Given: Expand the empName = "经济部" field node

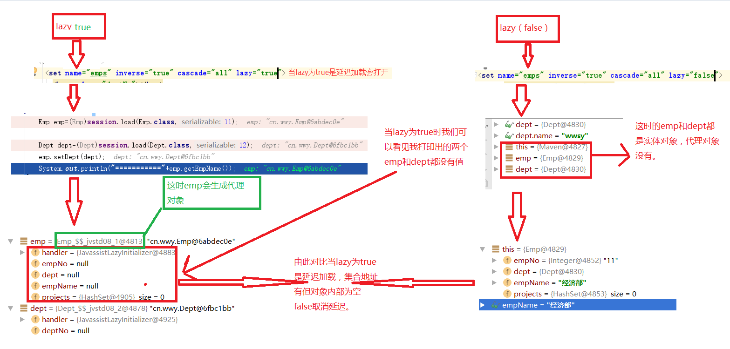Looking at the screenshot, I should (x=494, y=282).
